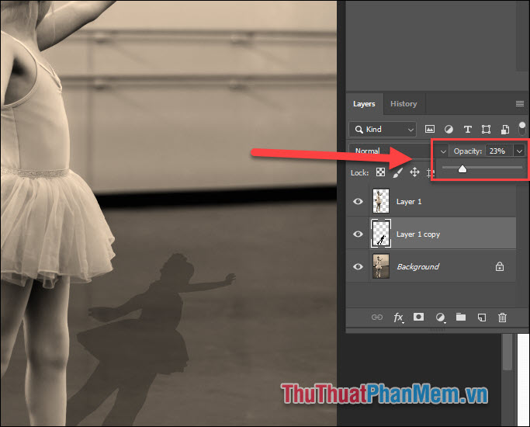Viewport: 530px width, 427px height.
Task: Toggle layer filtering switch on or off
Action: click(x=522, y=129)
